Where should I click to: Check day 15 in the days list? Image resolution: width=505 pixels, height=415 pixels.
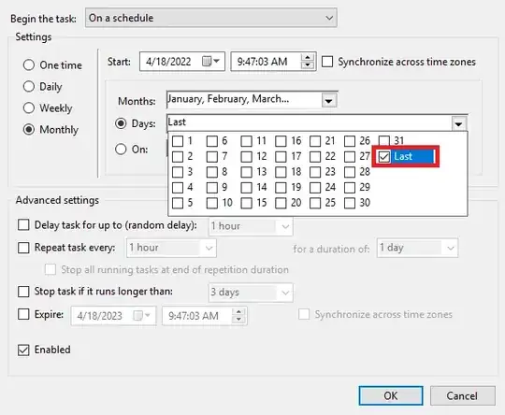[246, 203]
